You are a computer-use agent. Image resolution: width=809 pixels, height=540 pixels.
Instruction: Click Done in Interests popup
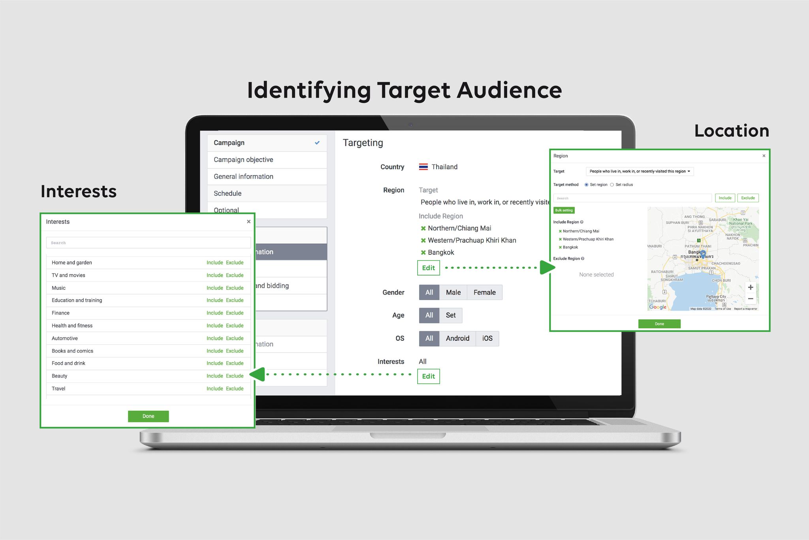(x=149, y=416)
